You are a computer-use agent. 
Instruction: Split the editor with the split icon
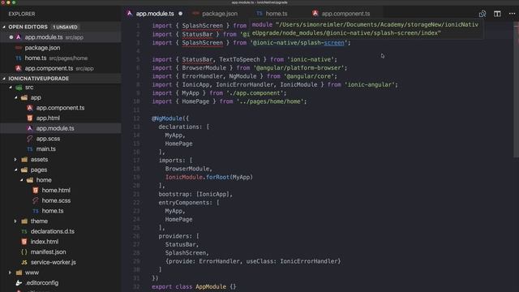pos(497,14)
